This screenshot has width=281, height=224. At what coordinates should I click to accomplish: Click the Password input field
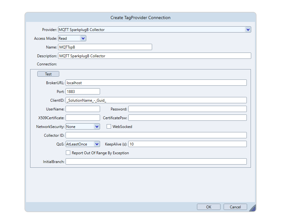pos(187,109)
